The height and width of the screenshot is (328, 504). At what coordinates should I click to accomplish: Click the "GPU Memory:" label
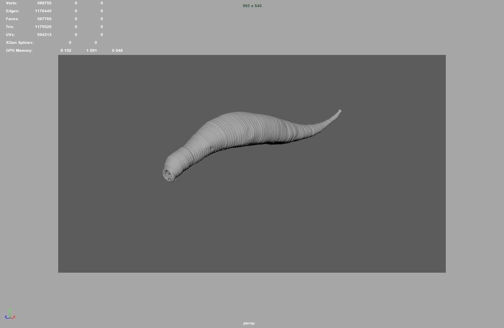coord(19,51)
